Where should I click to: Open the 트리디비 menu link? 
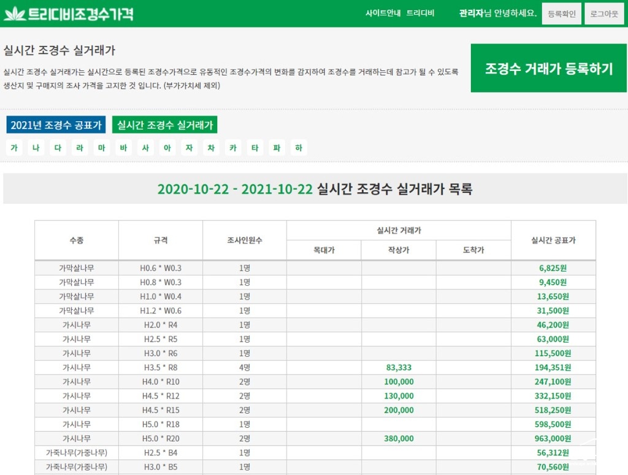[420, 13]
